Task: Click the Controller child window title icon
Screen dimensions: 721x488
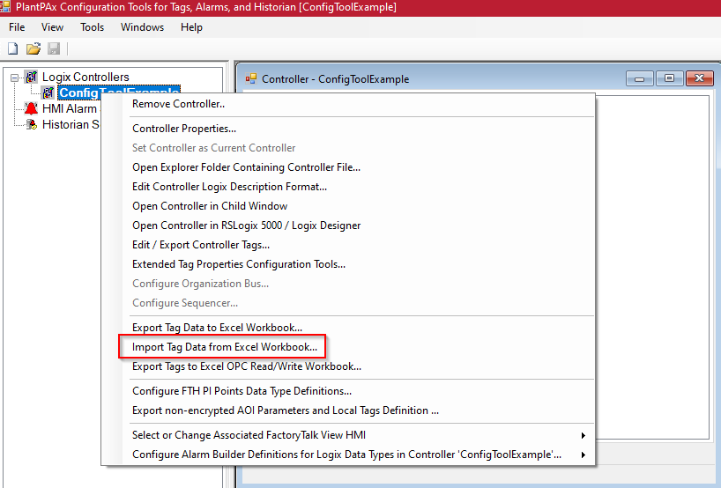Action: (251, 78)
